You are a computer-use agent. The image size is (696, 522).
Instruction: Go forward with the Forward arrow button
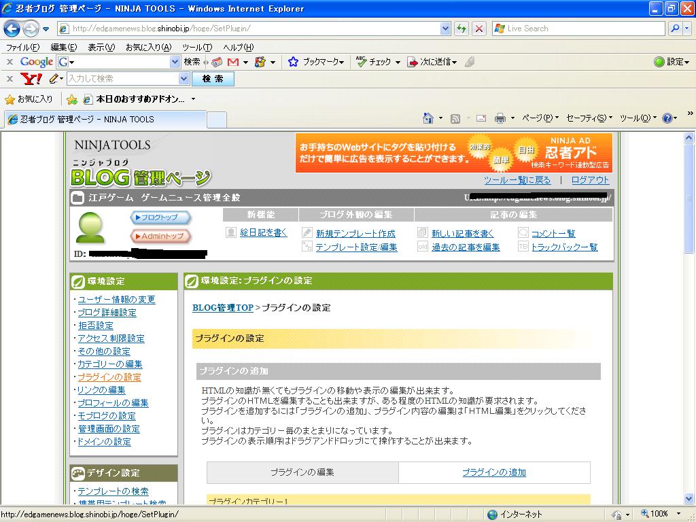point(31,29)
